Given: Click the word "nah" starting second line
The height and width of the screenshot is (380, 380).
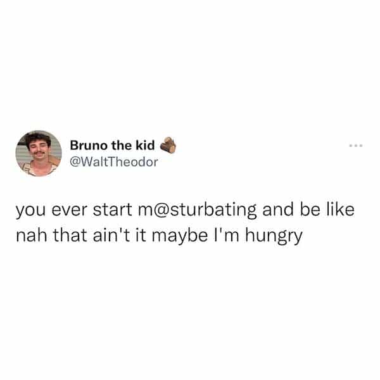Looking at the screenshot, I should pos(32,235).
